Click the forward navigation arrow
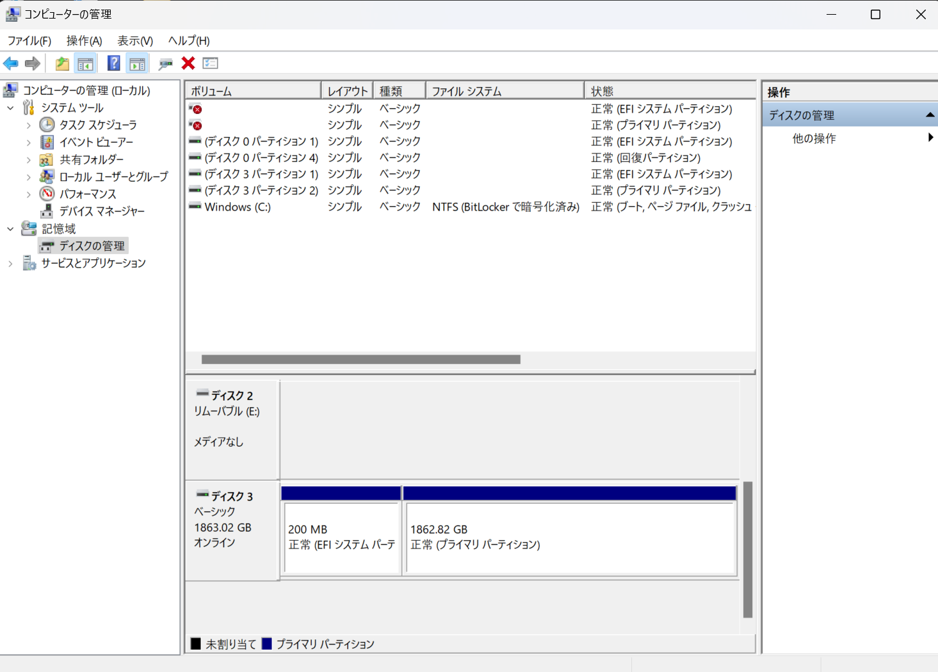 tap(32, 63)
